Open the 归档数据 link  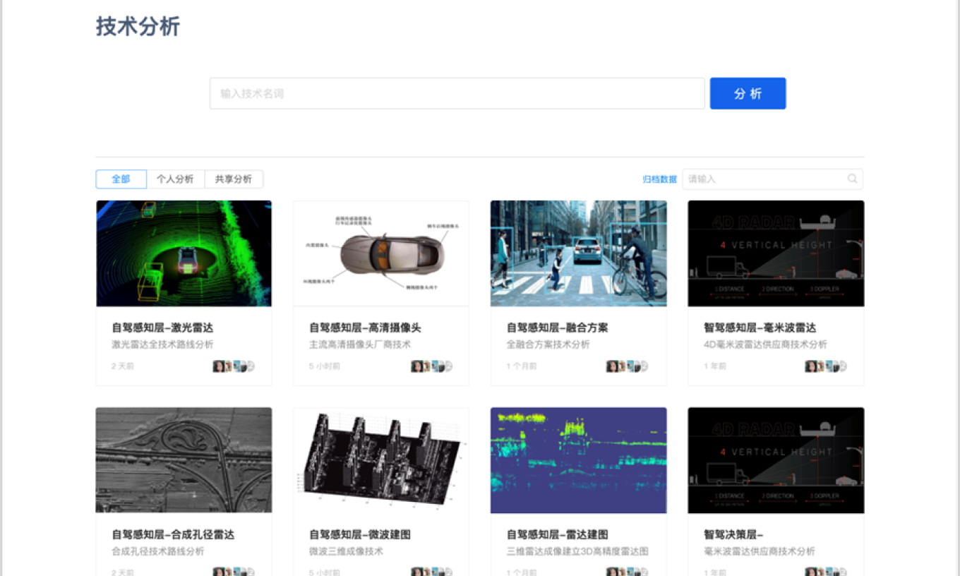tap(659, 179)
